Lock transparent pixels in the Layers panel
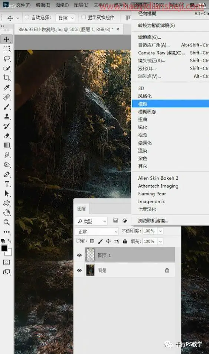209x354 pixels. (x=92, y=241)
